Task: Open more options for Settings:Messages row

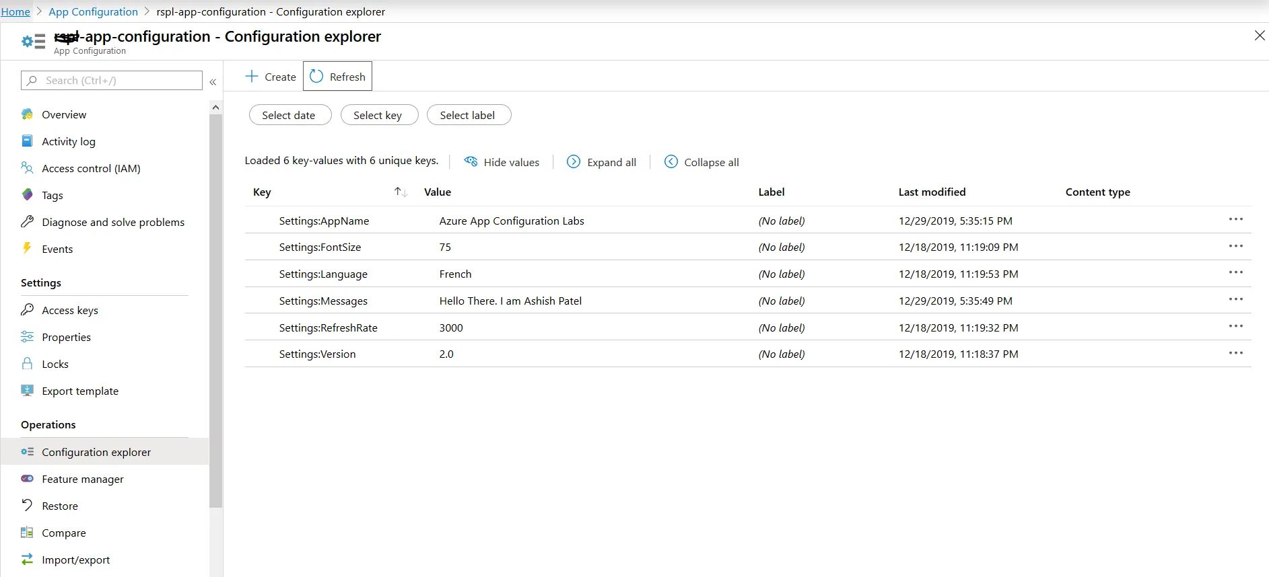Action: click(1236, 300)
